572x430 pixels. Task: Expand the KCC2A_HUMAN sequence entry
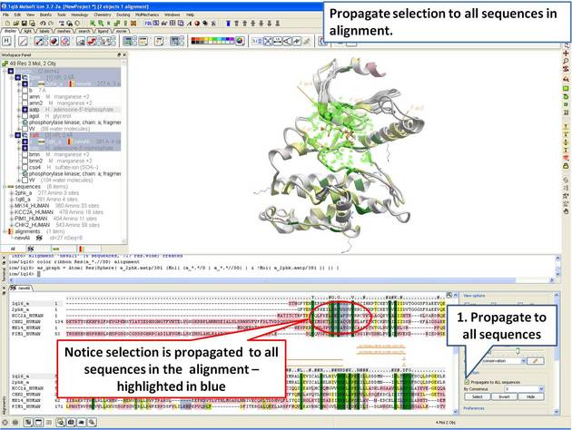[x=12, y=212]
